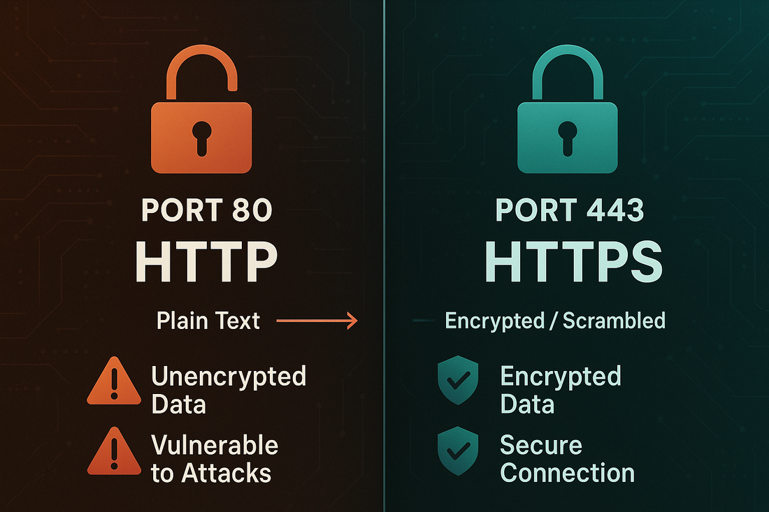
Task: Click the Secure Connection text
Action: (x=567, y=459)
